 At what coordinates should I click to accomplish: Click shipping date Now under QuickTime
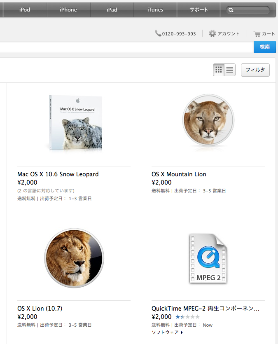[208, 325]
